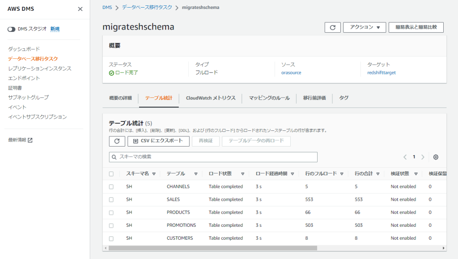Sort by the ロード経過時間 column arrow
The image size is (458, 259).
pos(292,174)
